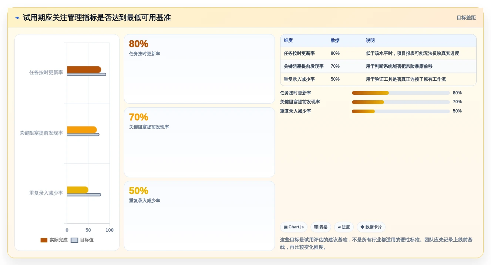Toggle the 目标值 legend item

point(82,240)
